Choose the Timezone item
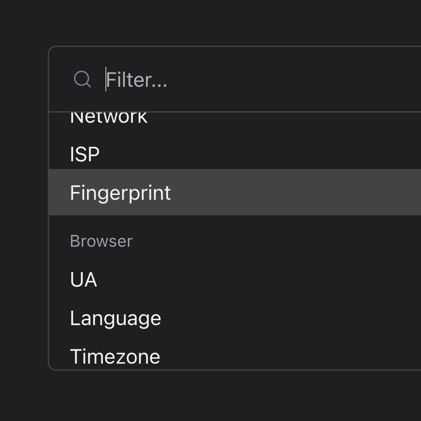This screenshot has height=421, width=421. 235,356
